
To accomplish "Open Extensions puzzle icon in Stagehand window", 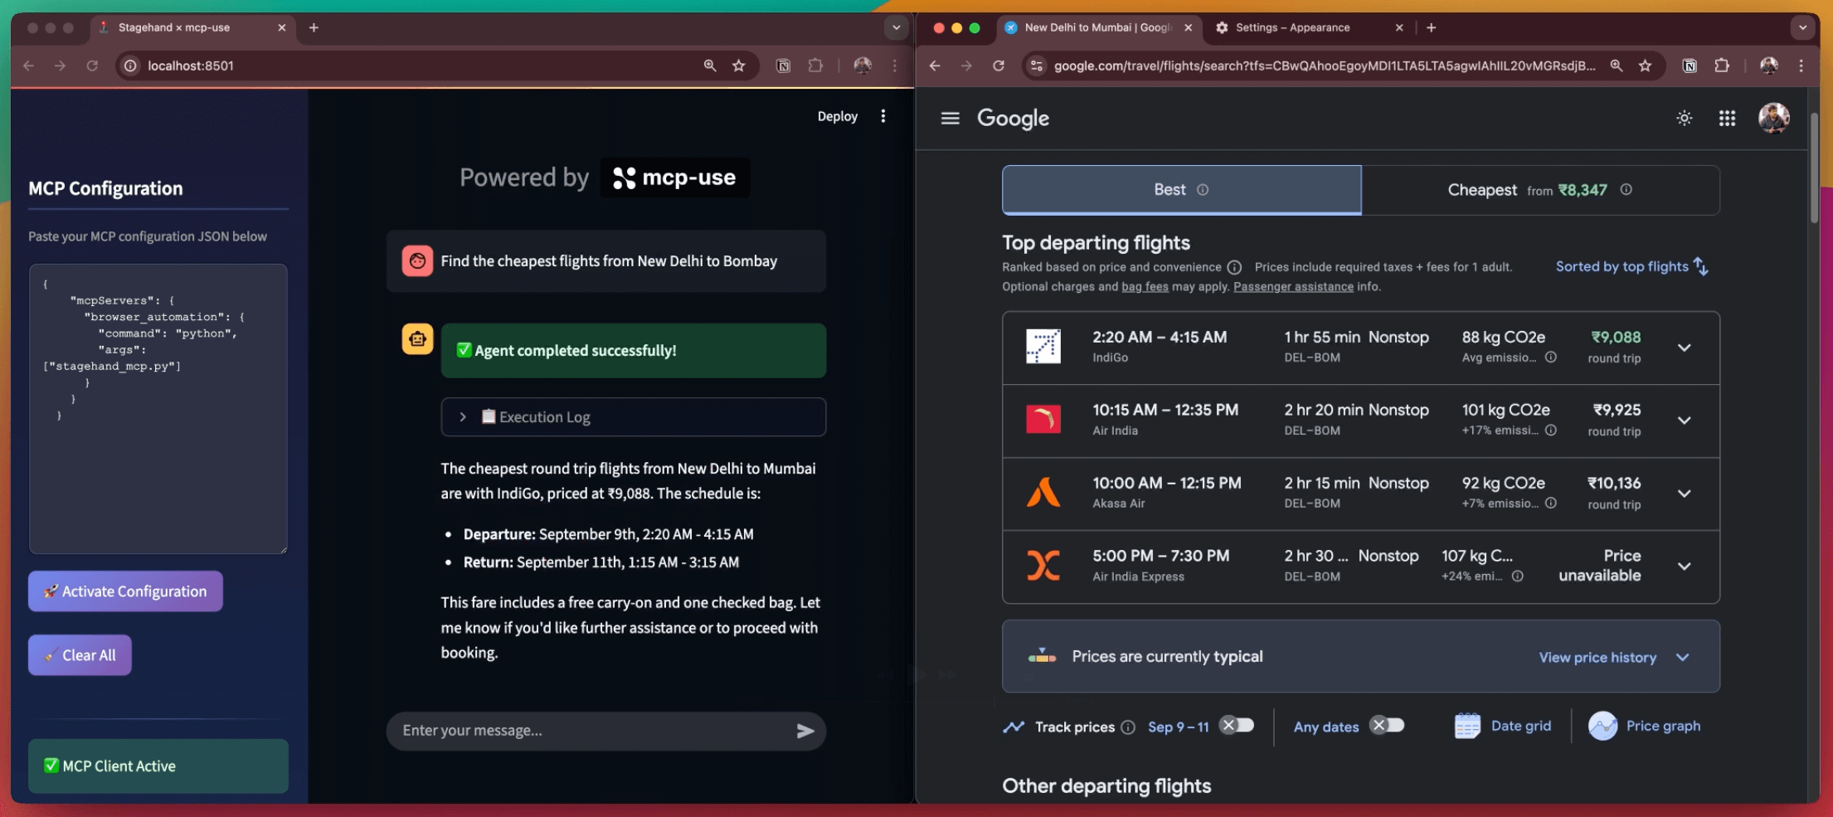I will pos(815,66).
